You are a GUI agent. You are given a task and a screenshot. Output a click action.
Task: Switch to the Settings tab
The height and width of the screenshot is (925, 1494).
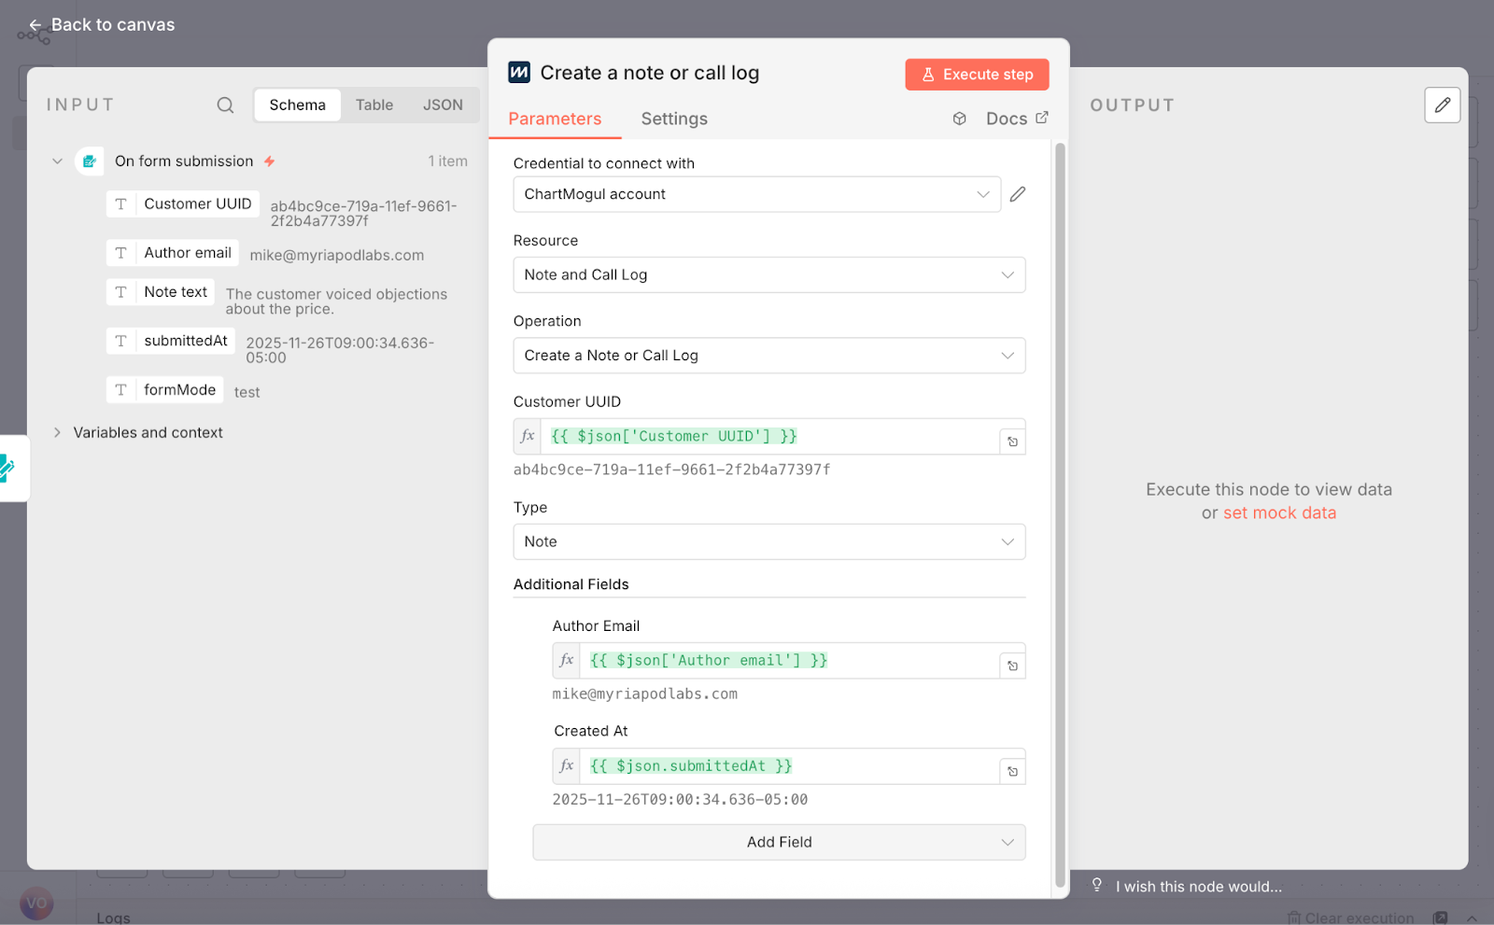pos(673,119)
